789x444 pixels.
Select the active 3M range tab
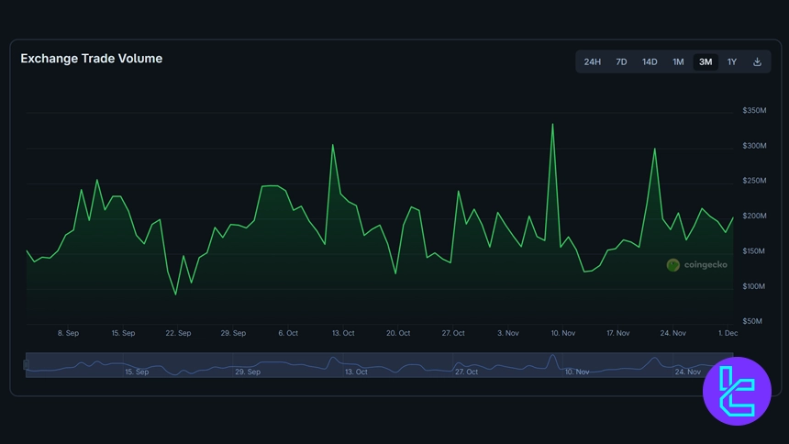pos(706,61)
